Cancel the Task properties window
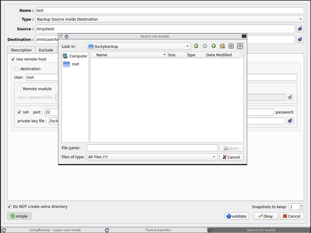Screen dimensions: 311x233 (x=292, y=216)
